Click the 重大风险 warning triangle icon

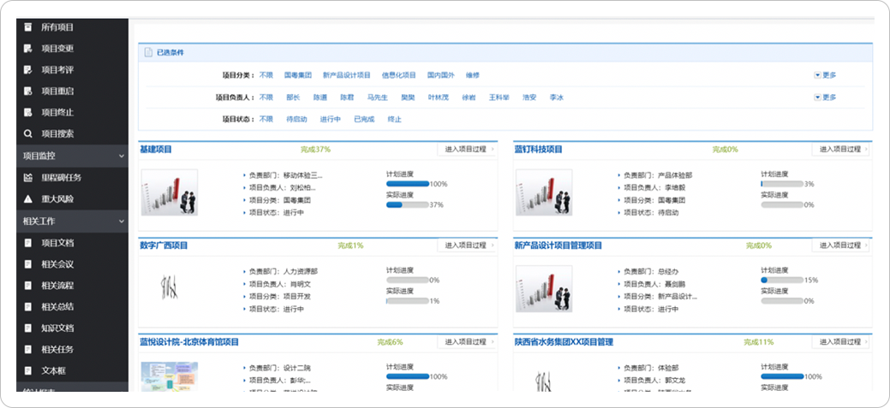pyautogui.click(x=28, y=198)
